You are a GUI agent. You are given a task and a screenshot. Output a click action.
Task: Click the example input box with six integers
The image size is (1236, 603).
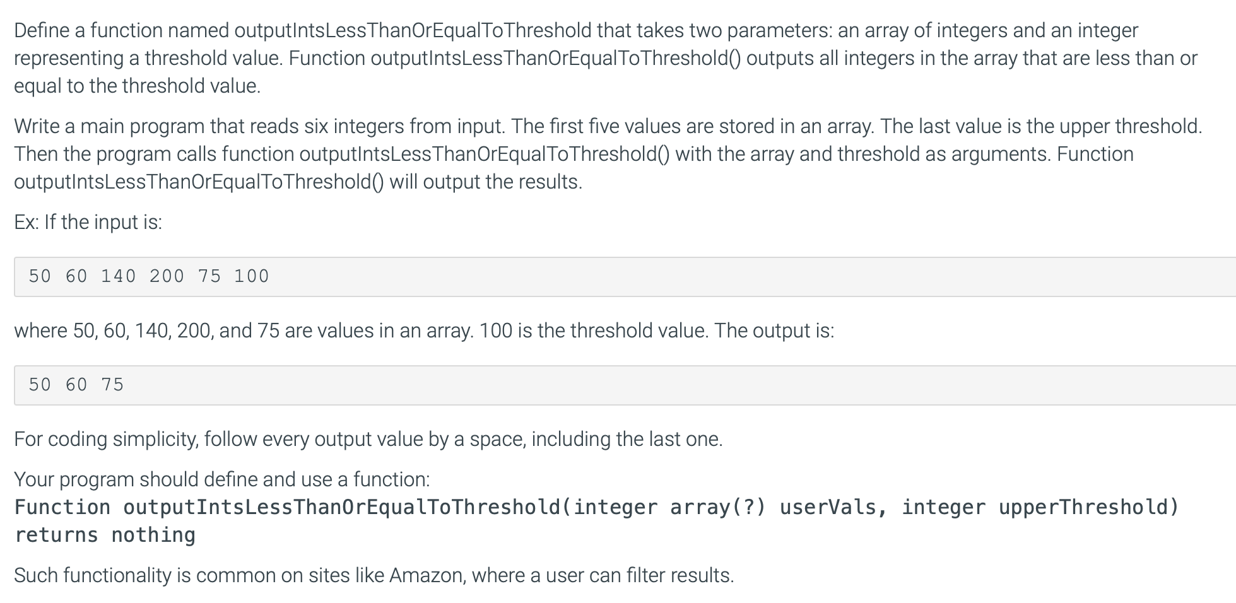coord(625,276)
